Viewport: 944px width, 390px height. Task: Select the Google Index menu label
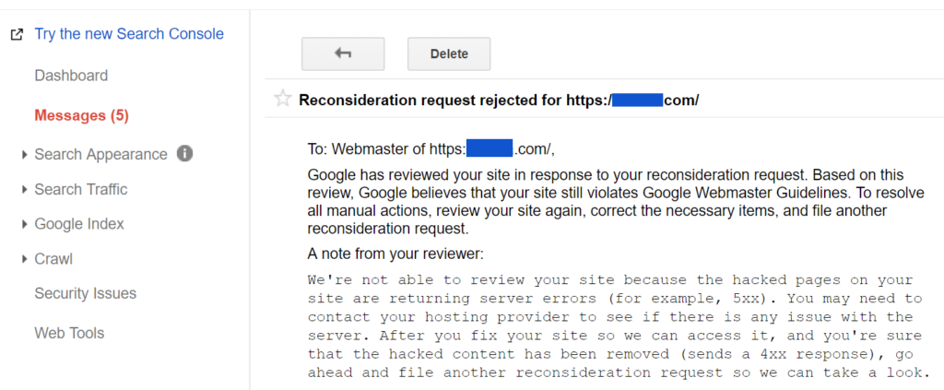point(79,224)
